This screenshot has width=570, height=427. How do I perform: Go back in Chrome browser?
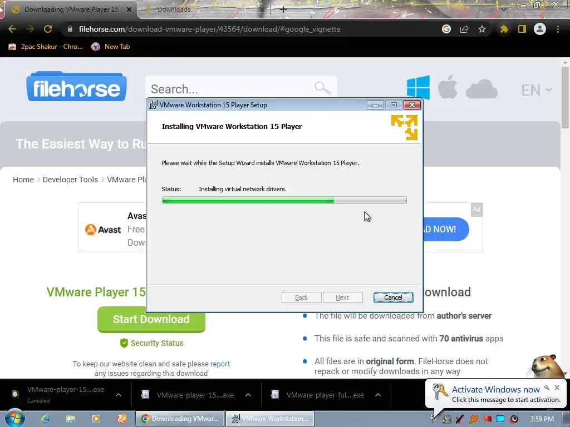12,29
